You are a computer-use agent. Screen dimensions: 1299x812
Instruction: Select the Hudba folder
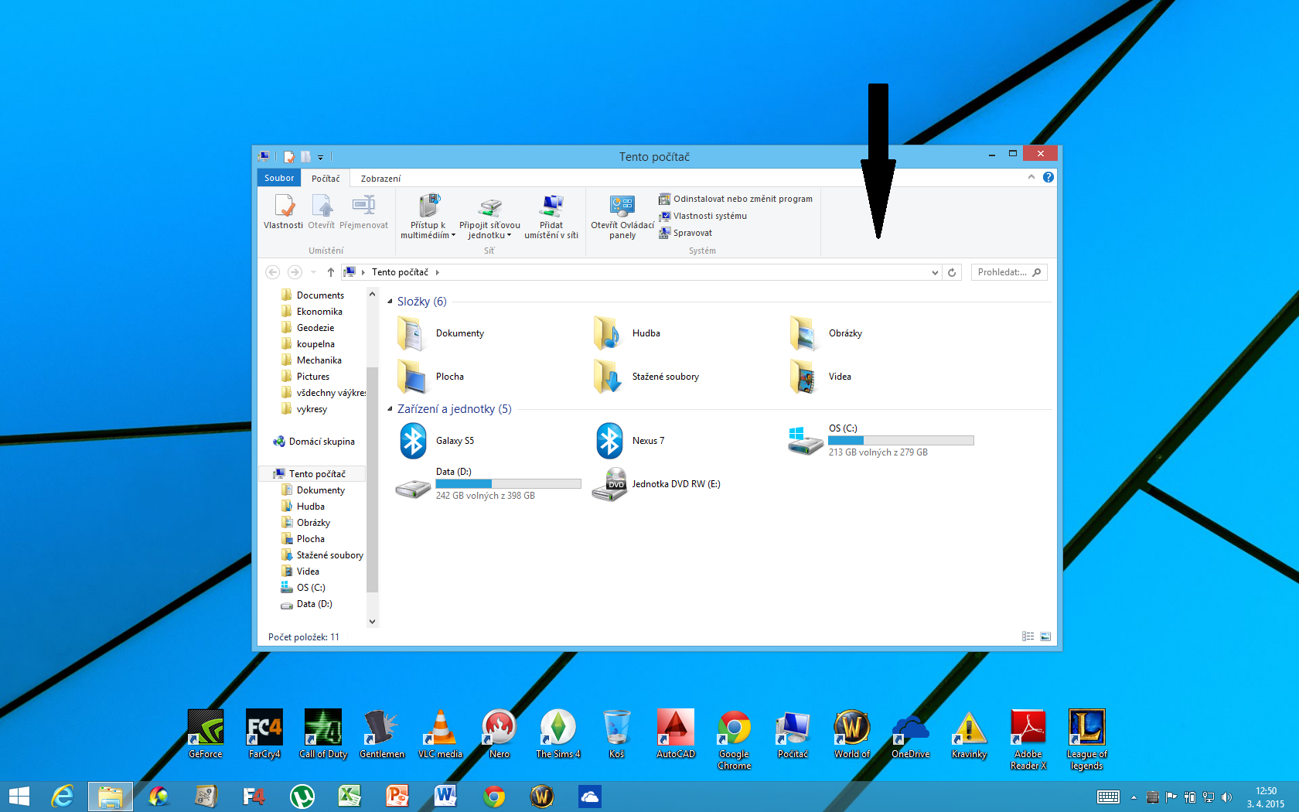[628, 333]
